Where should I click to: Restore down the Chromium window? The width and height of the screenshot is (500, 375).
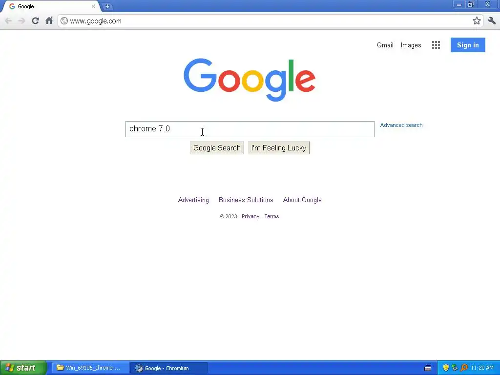(x=471, y=4)
